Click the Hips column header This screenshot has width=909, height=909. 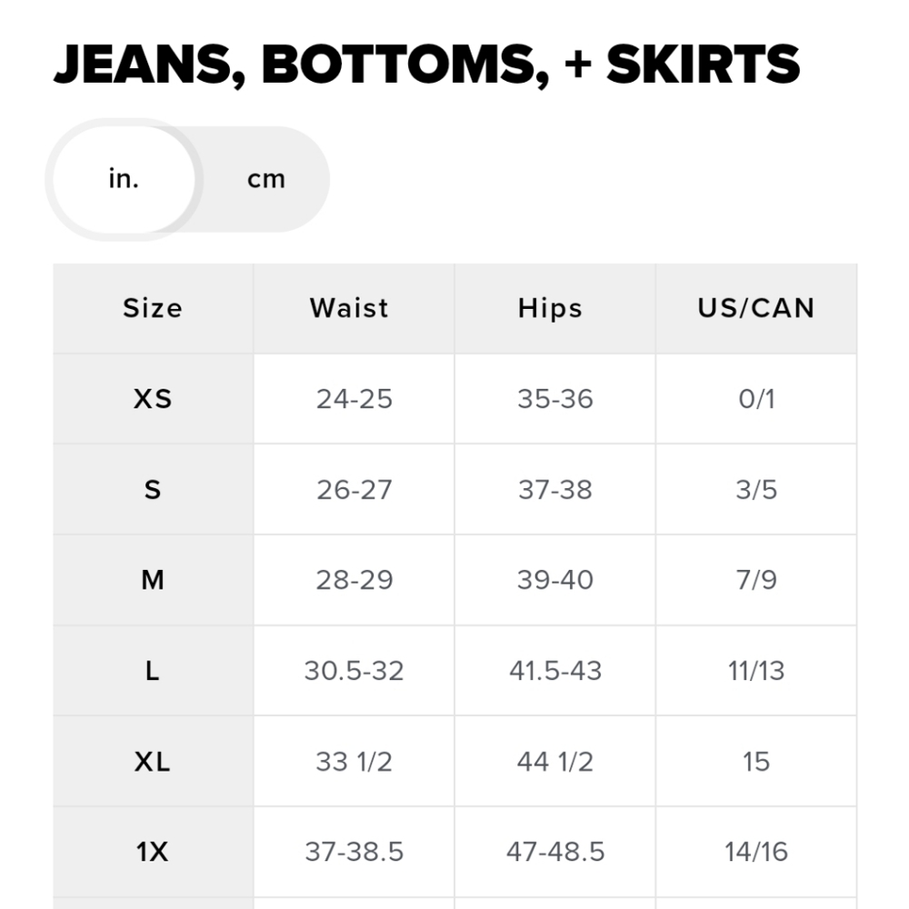pyautogui.click(x=550, y=308)
